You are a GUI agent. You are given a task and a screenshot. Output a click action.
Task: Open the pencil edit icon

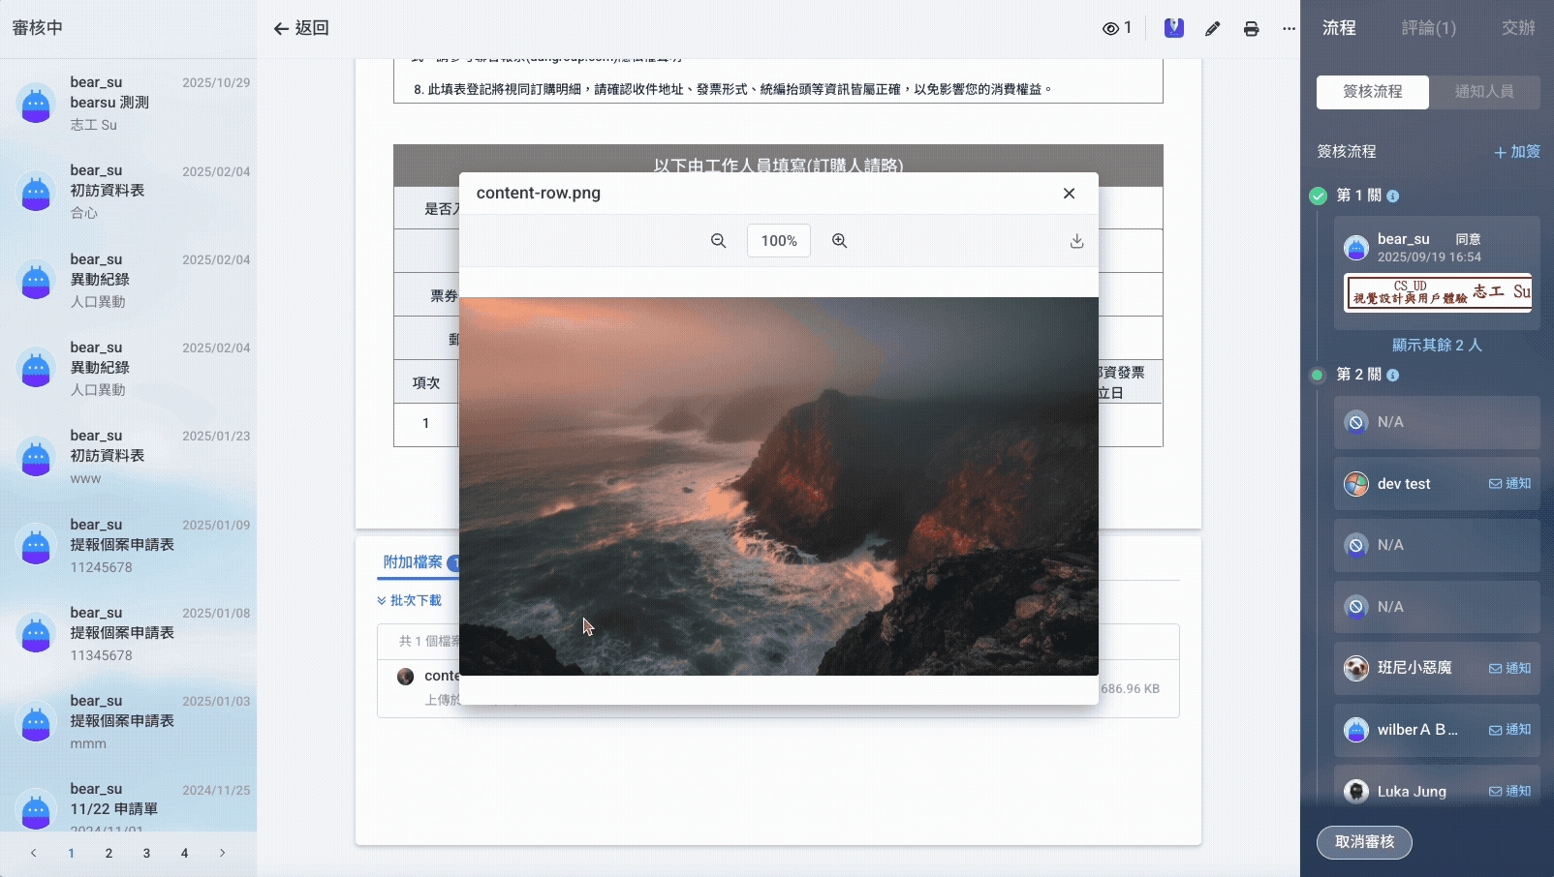[1212, 29]
